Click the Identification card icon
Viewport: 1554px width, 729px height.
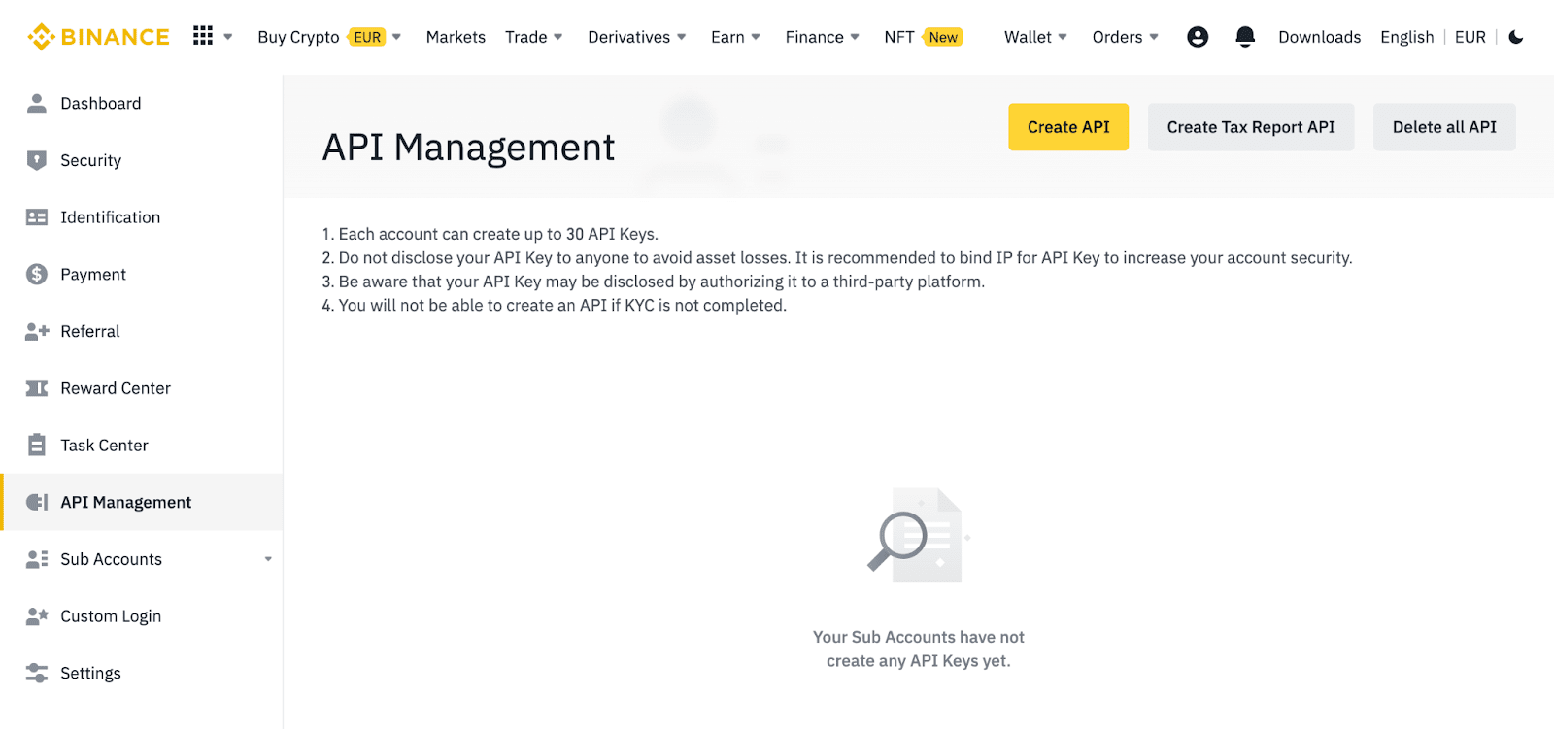pos(37,217)
